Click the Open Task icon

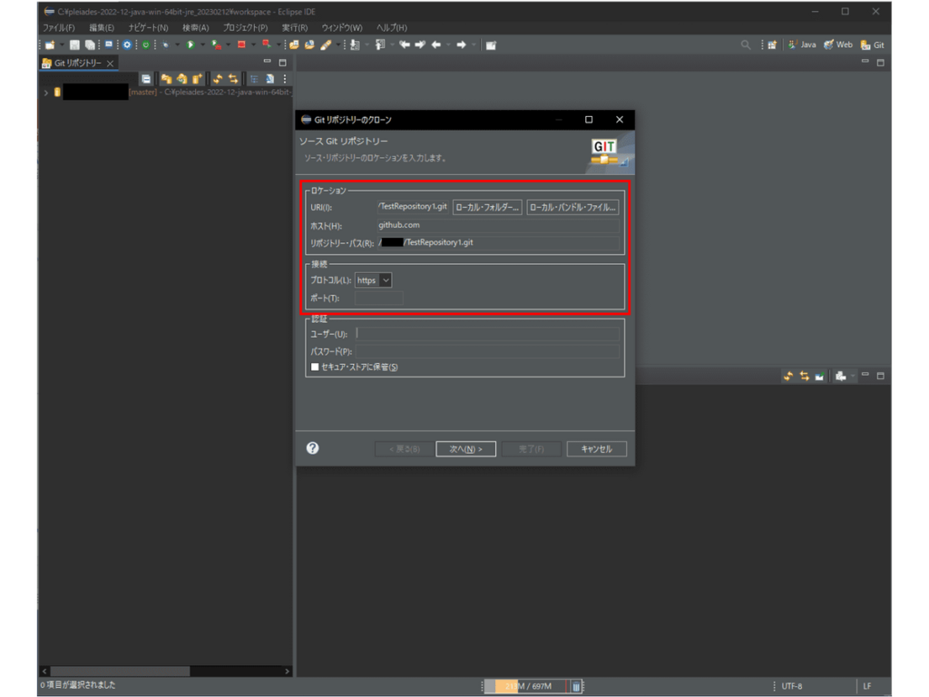point(309,45)
